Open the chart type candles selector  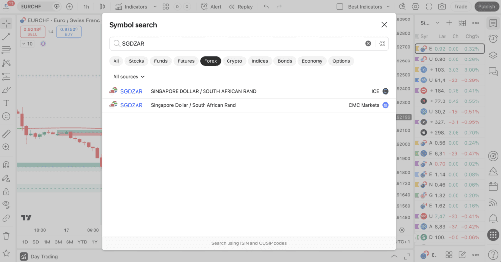(102, 7)
